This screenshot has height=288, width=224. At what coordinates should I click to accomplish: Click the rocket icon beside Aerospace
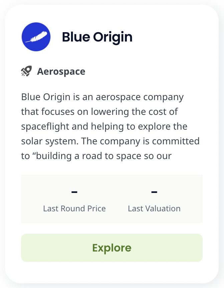pyautogui.click(x=26, y=71)
